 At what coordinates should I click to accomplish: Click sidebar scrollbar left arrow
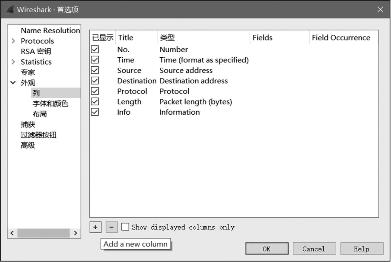pos(12,233)
